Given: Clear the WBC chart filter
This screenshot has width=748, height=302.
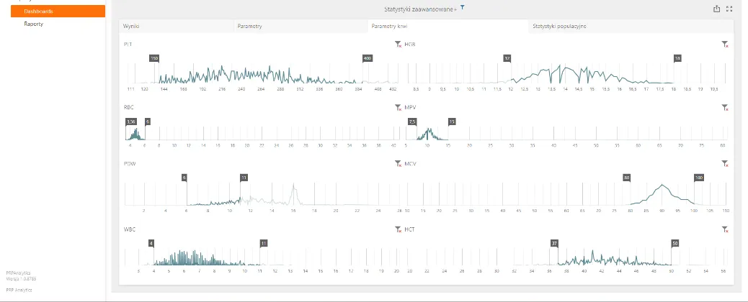Looking at the screenshot, I should coord(398,229).
